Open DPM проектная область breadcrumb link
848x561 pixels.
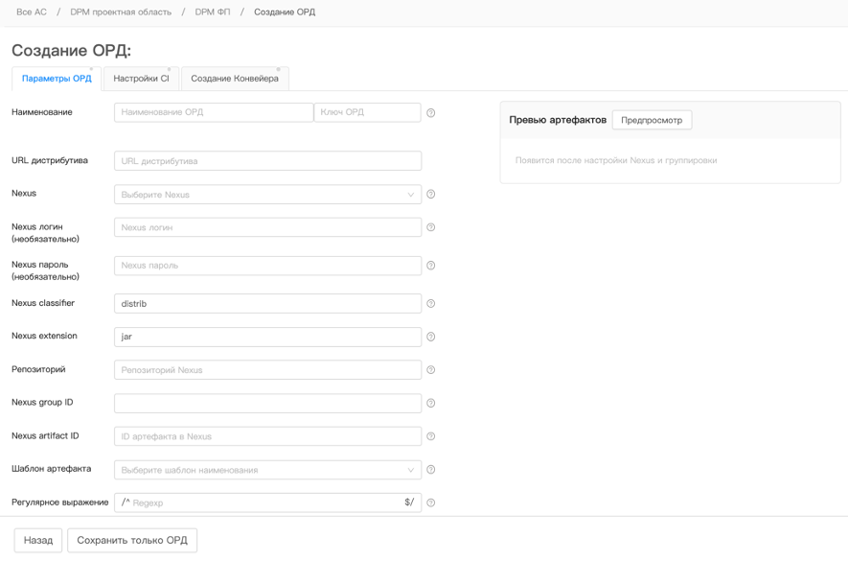(x=121, y=12)
